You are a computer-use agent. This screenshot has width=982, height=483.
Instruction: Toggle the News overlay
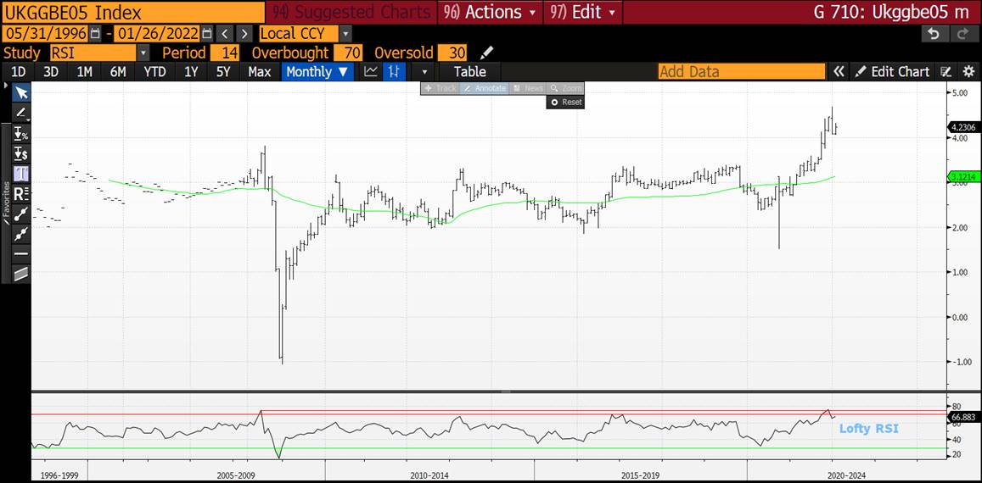[x=528, y=88]
